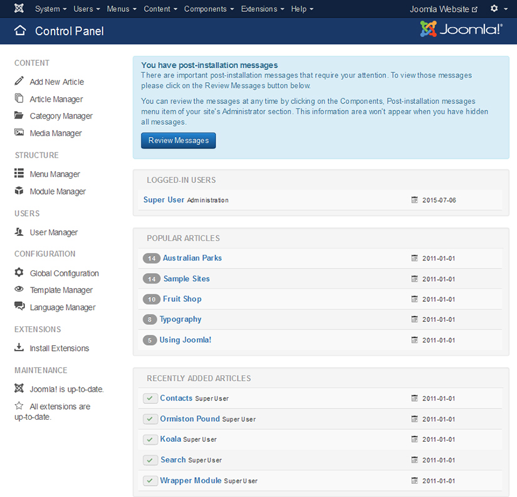Click the Media Manager picture icon
The image size is (517, 497).
pos(19,133)
